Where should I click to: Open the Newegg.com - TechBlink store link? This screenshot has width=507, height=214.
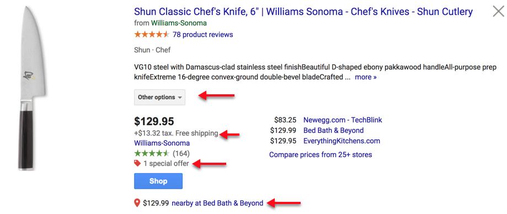343,120
